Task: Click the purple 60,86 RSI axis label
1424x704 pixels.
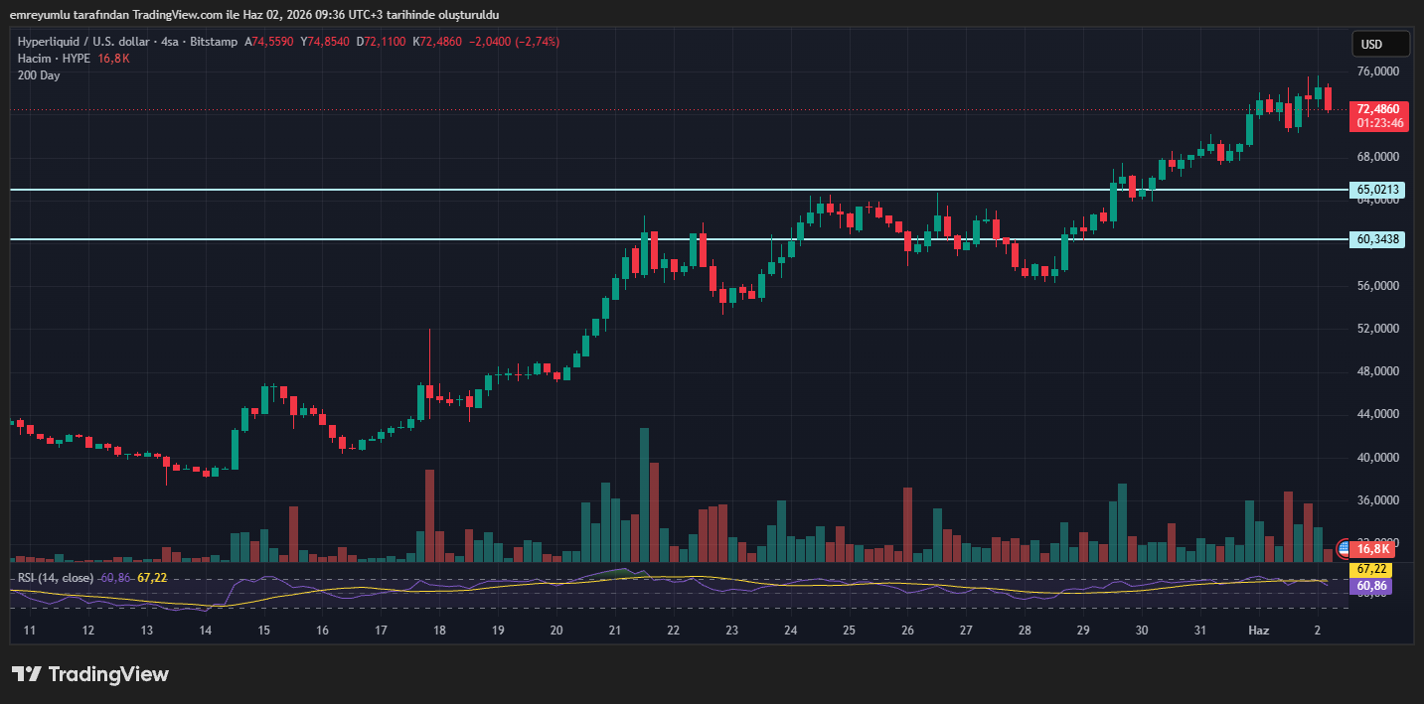Action: [1371, 587]
